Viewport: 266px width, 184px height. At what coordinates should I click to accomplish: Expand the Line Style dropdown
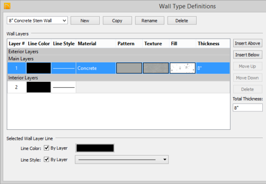click(x=121, y=160)
